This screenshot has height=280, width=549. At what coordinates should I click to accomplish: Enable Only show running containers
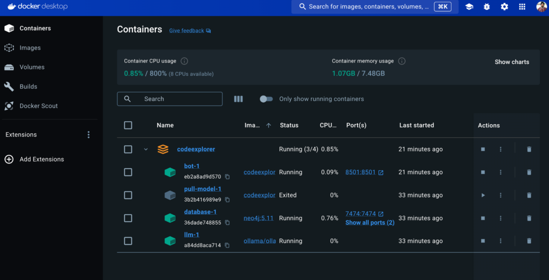pyautogui.click(x=266, y=98)
